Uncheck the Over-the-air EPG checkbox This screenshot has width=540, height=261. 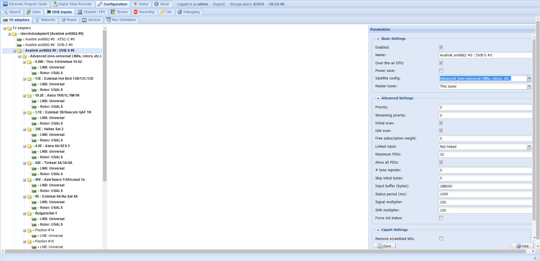point(441,63)
